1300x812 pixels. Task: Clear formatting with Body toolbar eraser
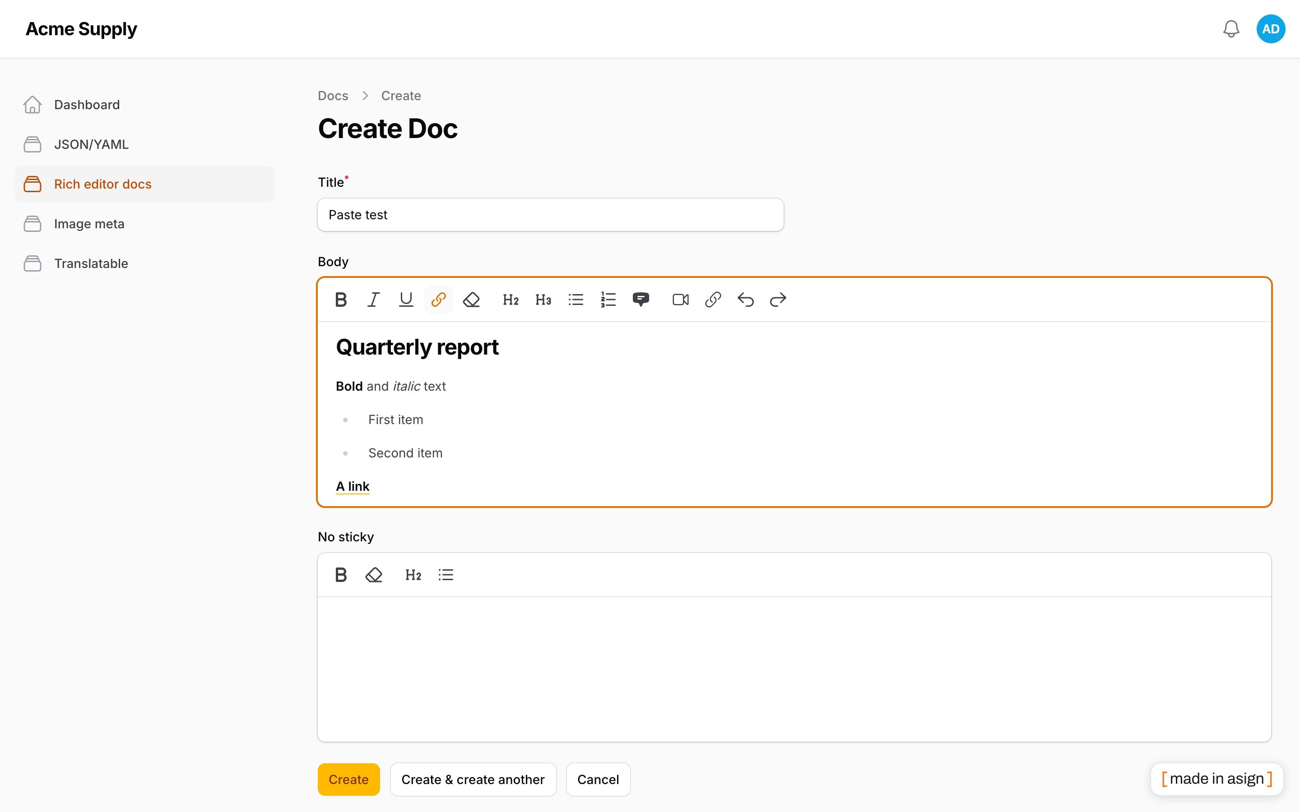[471, 300]
